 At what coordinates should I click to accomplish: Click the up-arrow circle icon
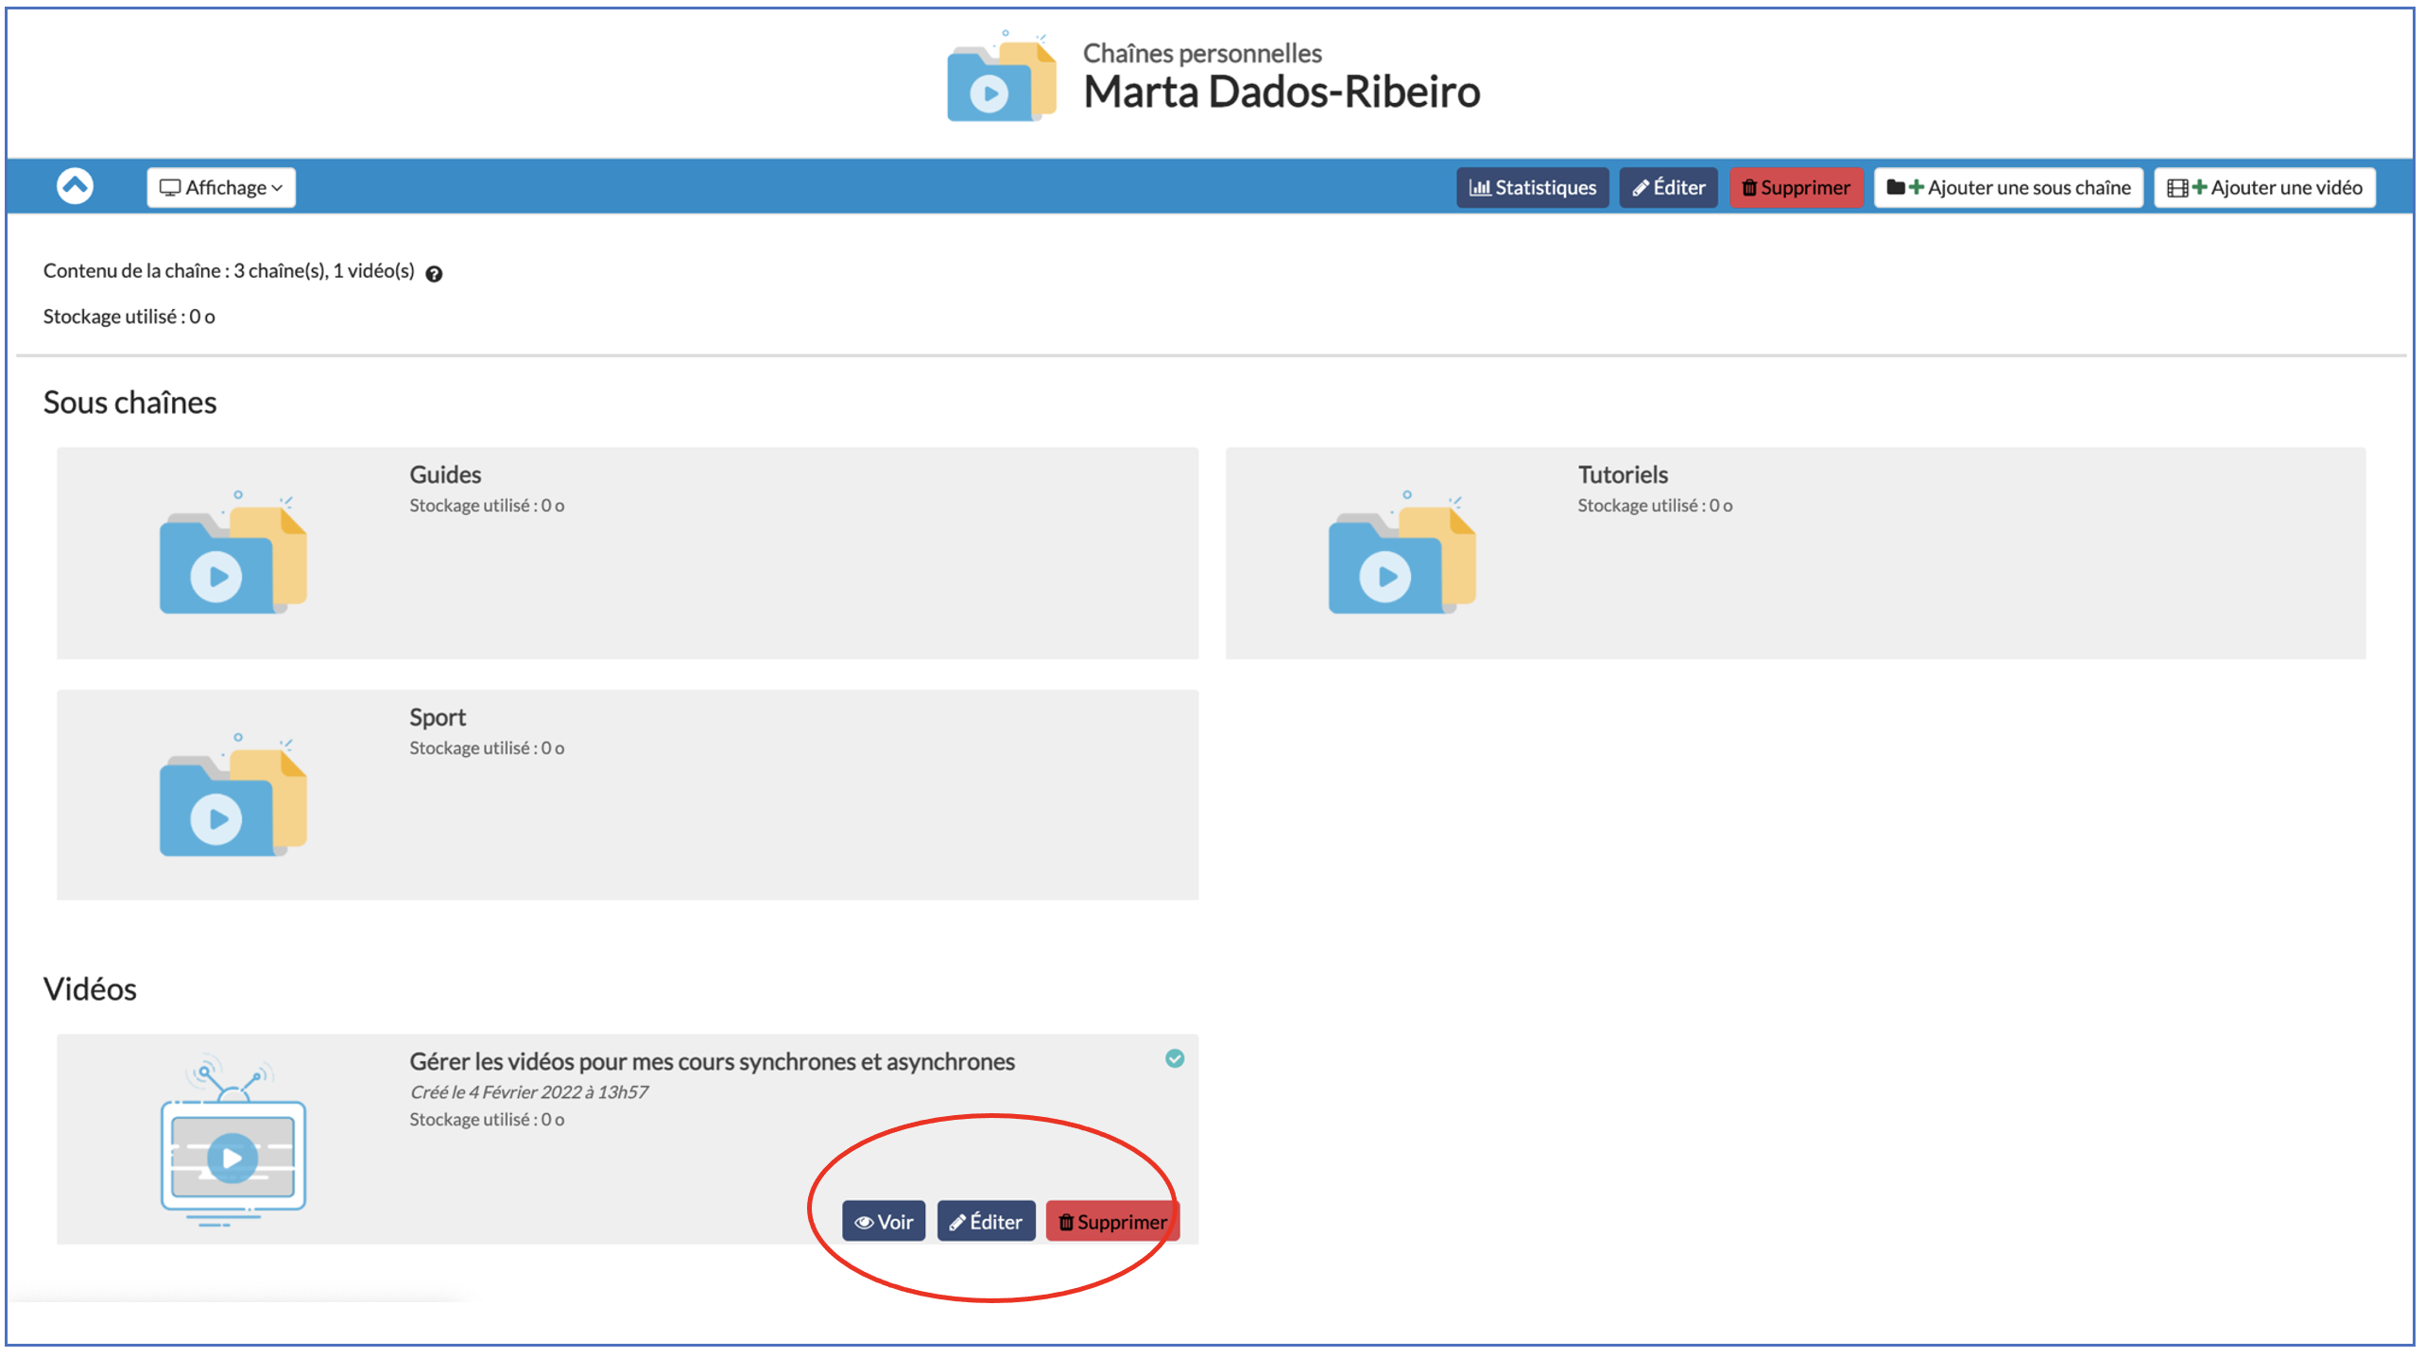point(75,186)
